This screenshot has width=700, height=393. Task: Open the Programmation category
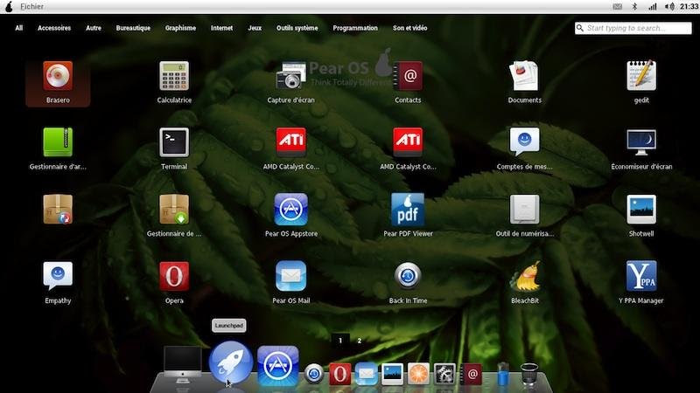point(355,28)
